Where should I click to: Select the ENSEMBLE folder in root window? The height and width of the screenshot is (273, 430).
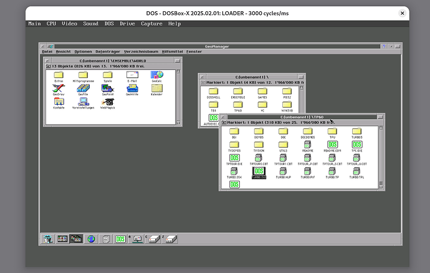point(238,92)
